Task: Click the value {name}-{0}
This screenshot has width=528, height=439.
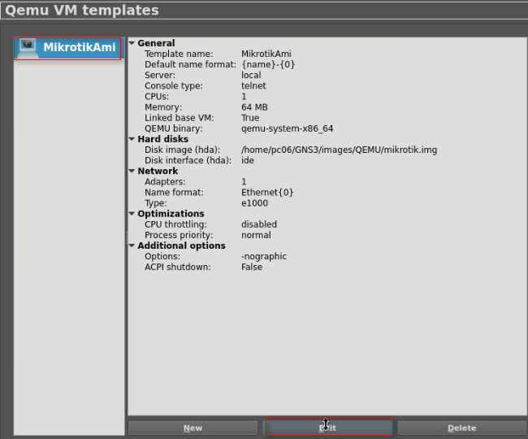Action: 268,64
